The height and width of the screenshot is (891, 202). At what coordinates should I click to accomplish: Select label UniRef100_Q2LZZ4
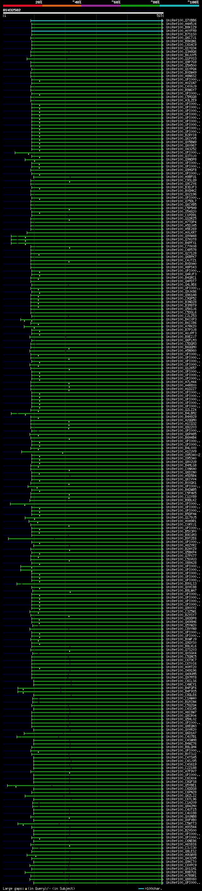(x=181, y=410)
